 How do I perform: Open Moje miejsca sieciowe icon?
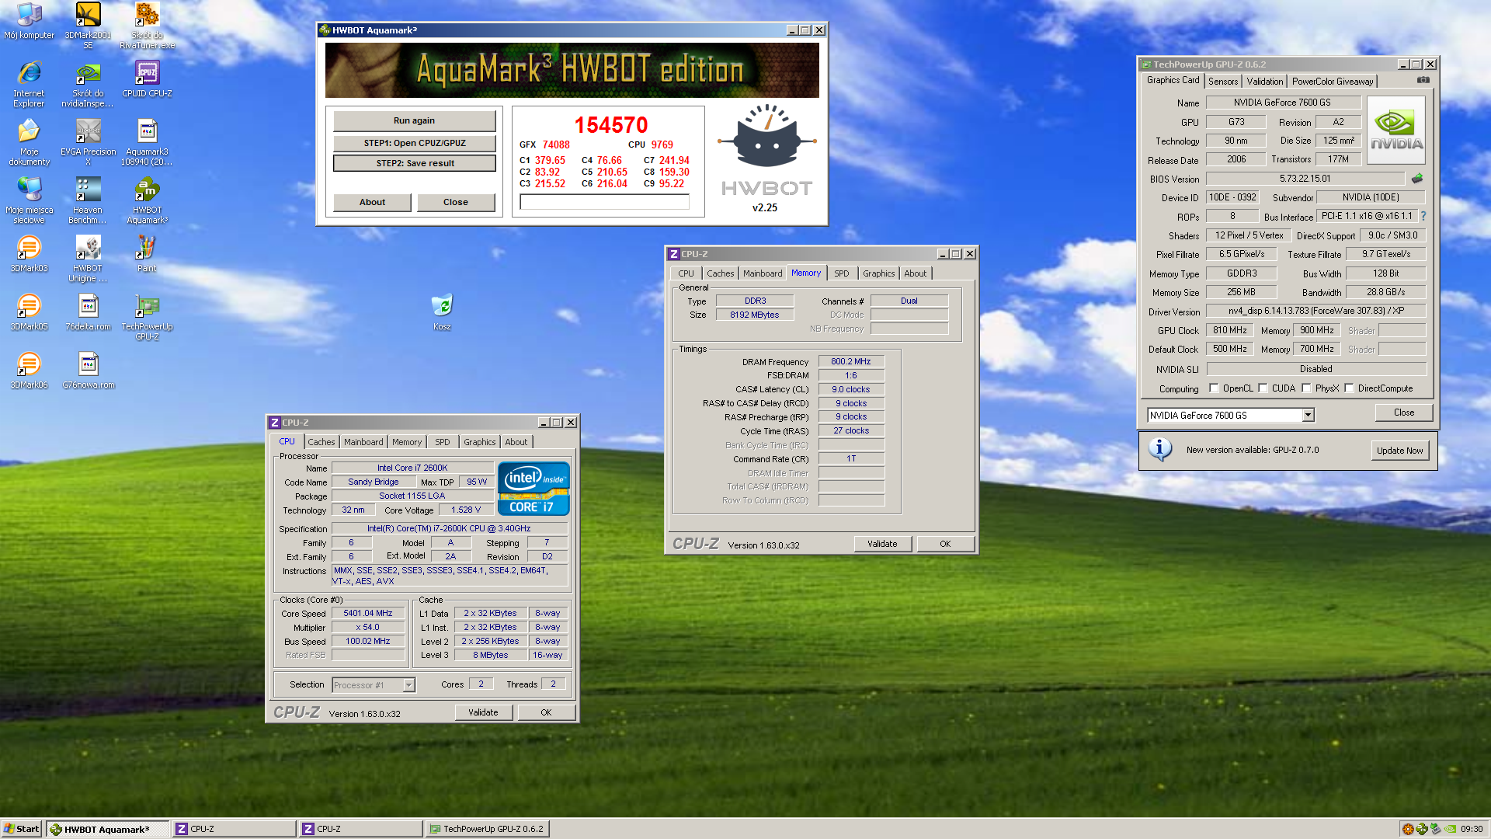(x=29, y=200)
